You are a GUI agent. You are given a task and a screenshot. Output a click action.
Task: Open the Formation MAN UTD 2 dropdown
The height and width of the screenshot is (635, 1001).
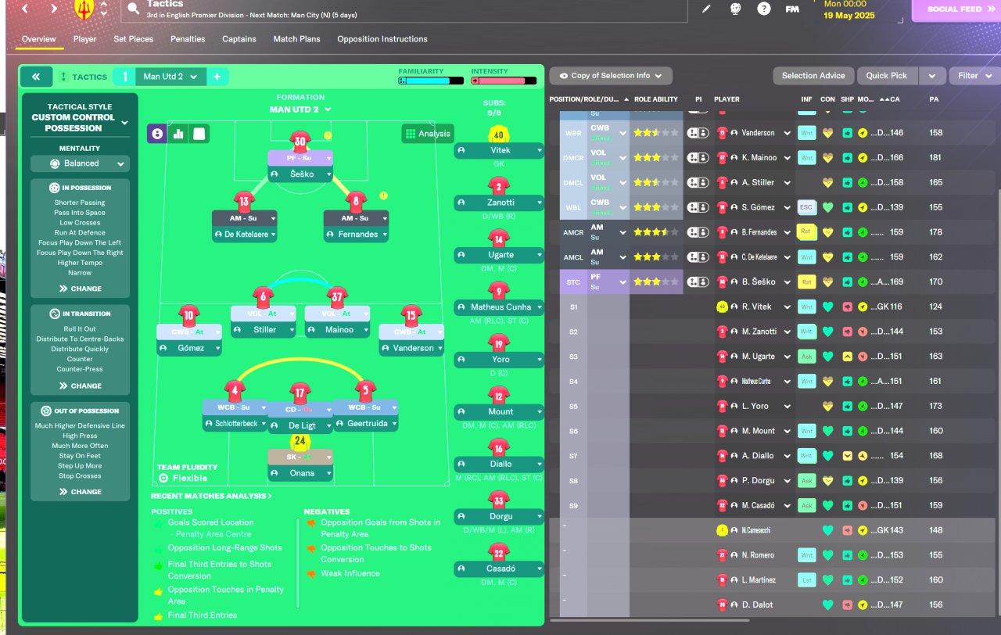click(300, 109)
